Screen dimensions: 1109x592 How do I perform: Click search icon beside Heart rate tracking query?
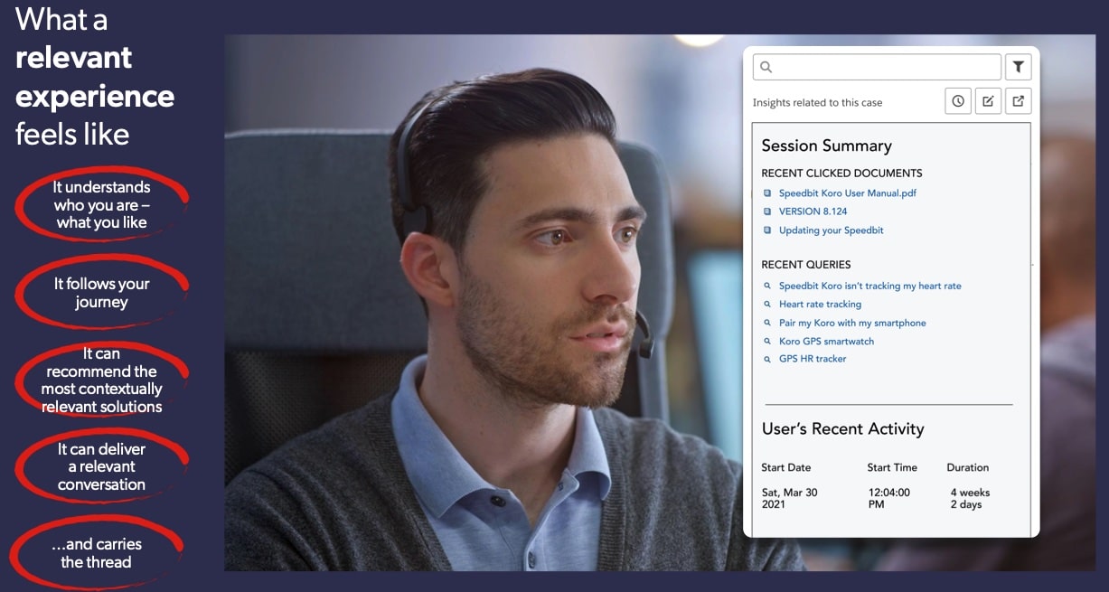767,305
